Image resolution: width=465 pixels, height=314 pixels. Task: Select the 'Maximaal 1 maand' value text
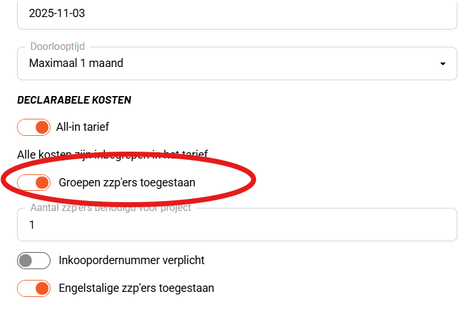(76, 63)
